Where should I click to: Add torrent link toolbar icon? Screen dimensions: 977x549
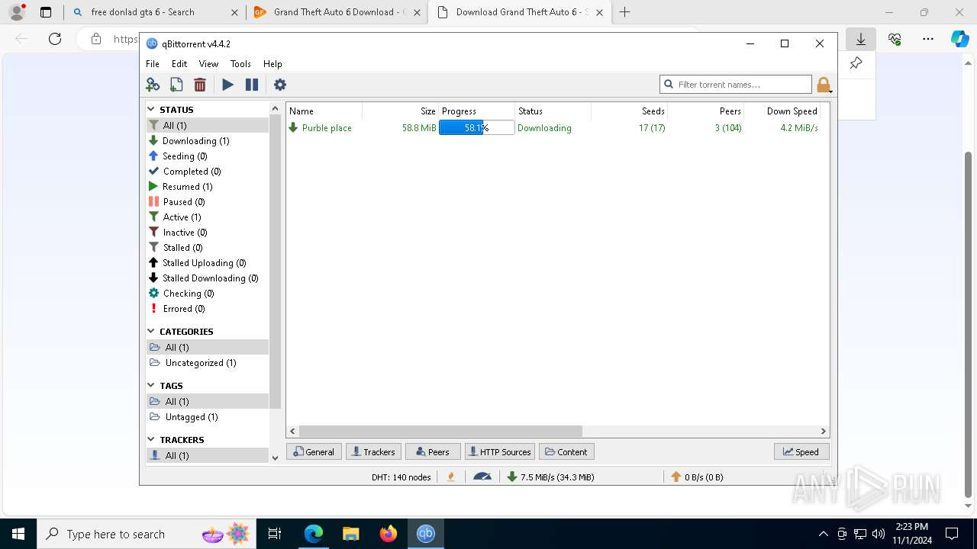coord(153,85)
